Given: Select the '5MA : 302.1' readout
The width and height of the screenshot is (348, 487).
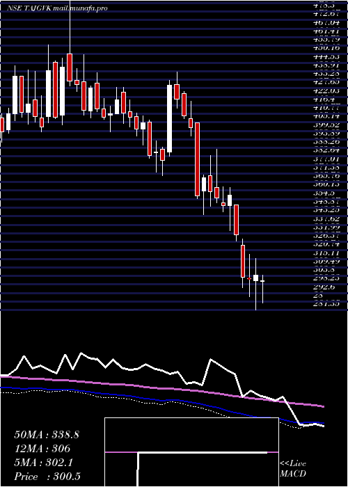Looking at the screenshot, I should [43, 463].
